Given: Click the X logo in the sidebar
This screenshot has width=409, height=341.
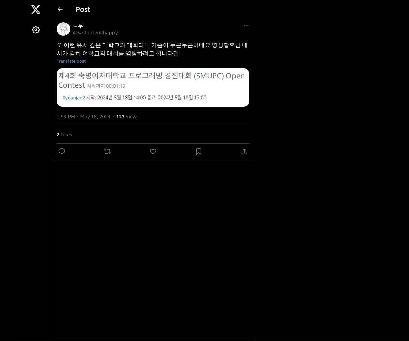Looking at the screenshot, I should (36, 10).
